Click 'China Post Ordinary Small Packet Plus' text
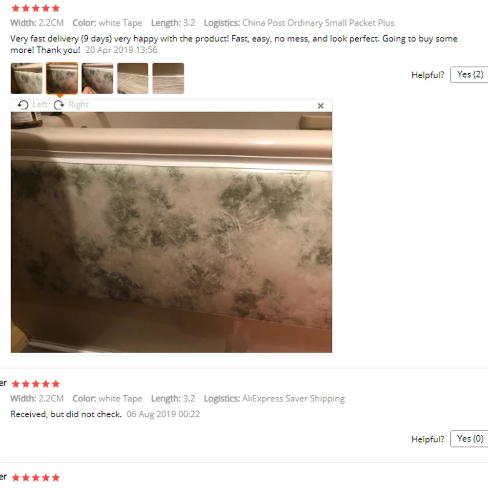Image resolution: width=488 pixels, height=488 pixels. 318,23
